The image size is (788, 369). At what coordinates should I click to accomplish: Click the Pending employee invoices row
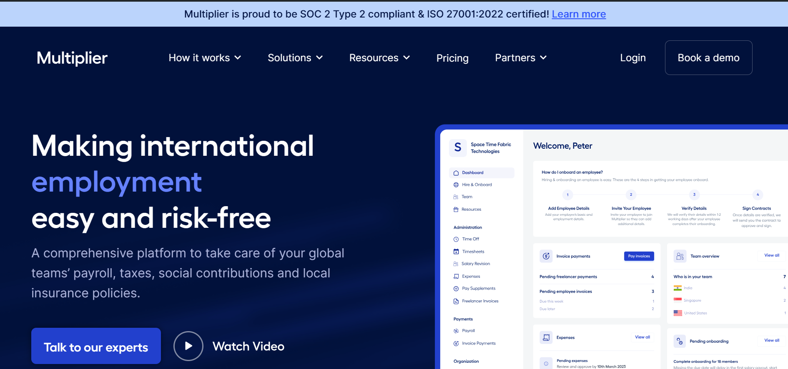[x=597, y=292]
